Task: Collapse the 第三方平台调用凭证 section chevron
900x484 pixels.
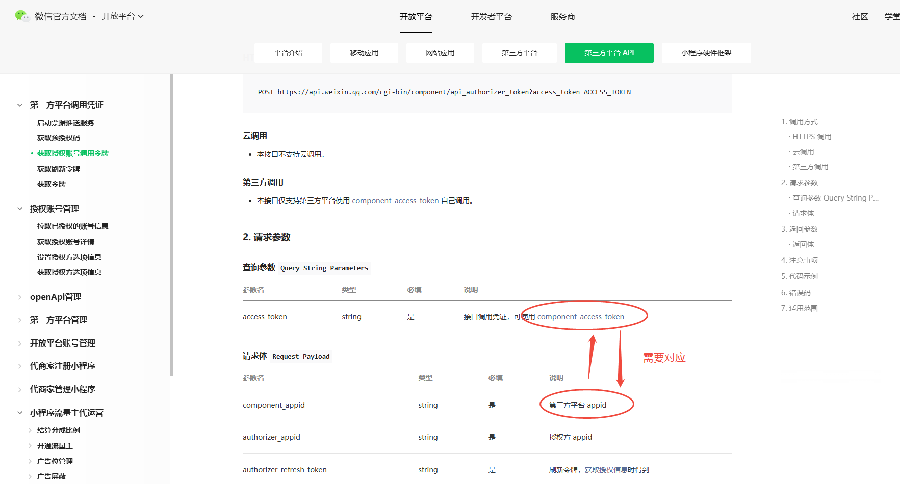Action: (20, 105)
